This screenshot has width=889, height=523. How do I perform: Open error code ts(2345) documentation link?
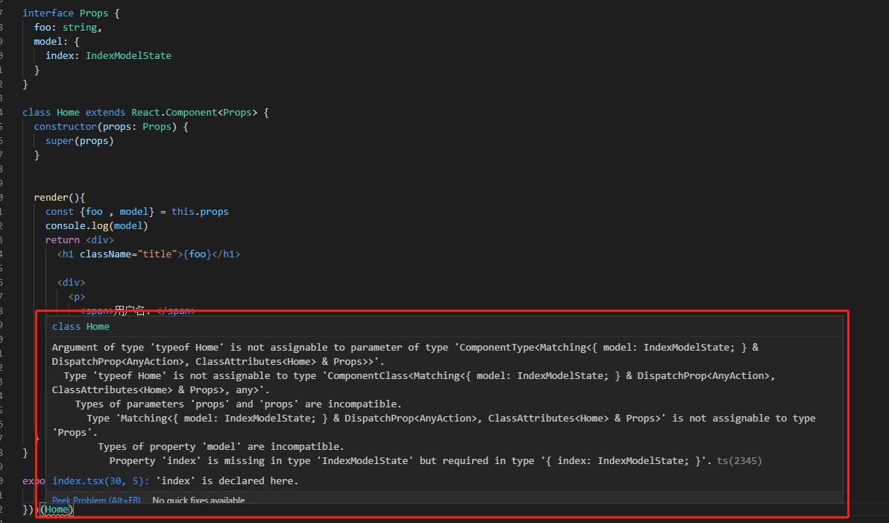coord(741,460)
